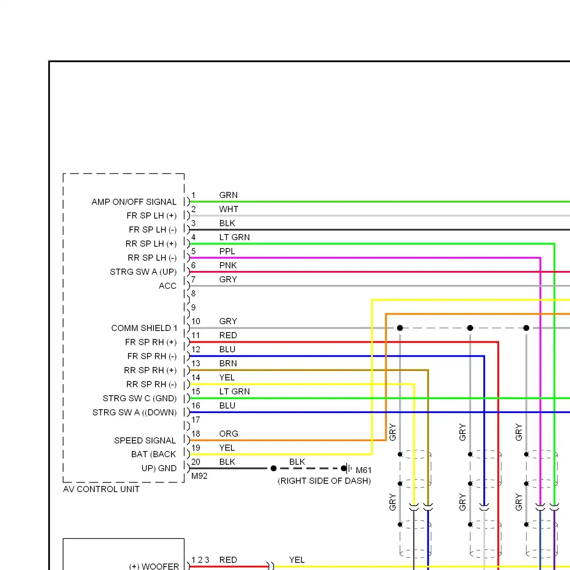Viewport: 570px width, 570px height.
Task: Click the M61 ground label
Action: pos(364,470)
